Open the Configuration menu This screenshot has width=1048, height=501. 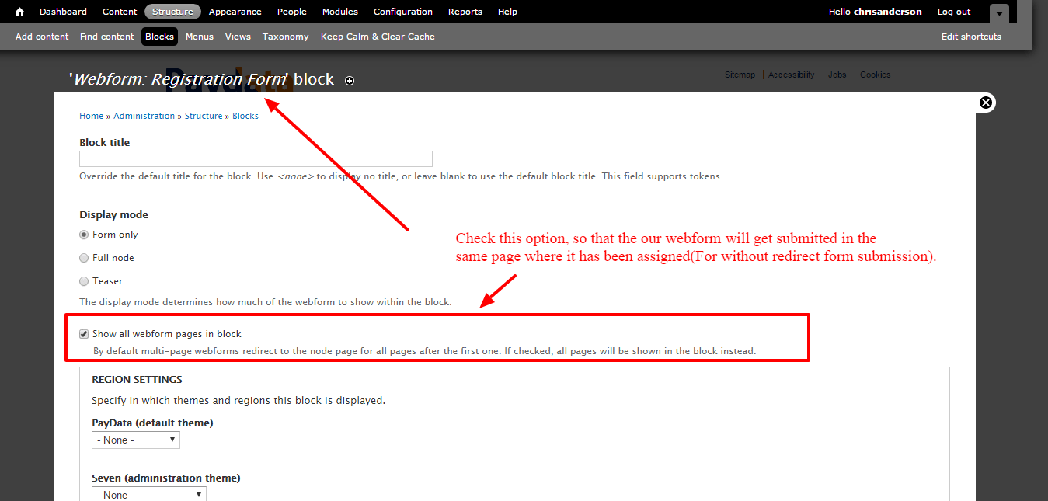coord(403,12)
